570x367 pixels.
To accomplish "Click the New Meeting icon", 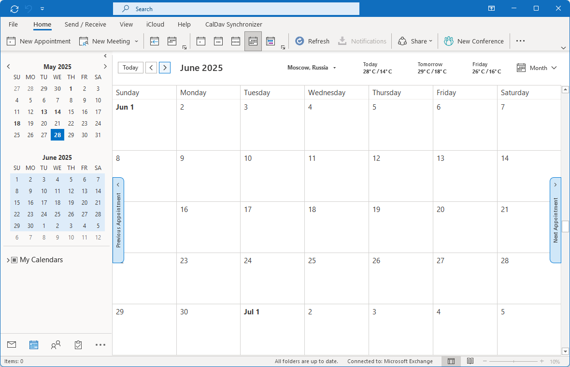I will click(x=84, y=41).
